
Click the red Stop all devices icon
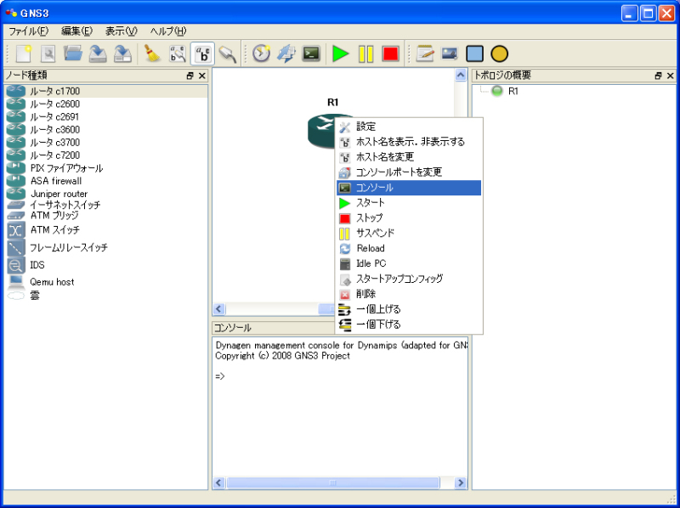point(390,54)
